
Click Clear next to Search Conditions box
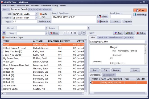(x=103, y=16)
